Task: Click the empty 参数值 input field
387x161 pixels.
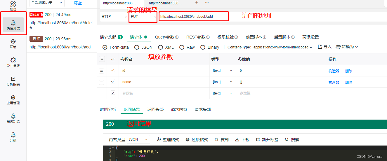Action: [281, 93]
